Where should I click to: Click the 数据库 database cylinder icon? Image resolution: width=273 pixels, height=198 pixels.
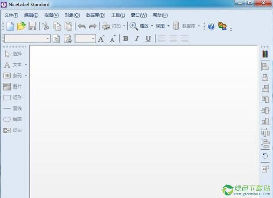click(176, 26)
